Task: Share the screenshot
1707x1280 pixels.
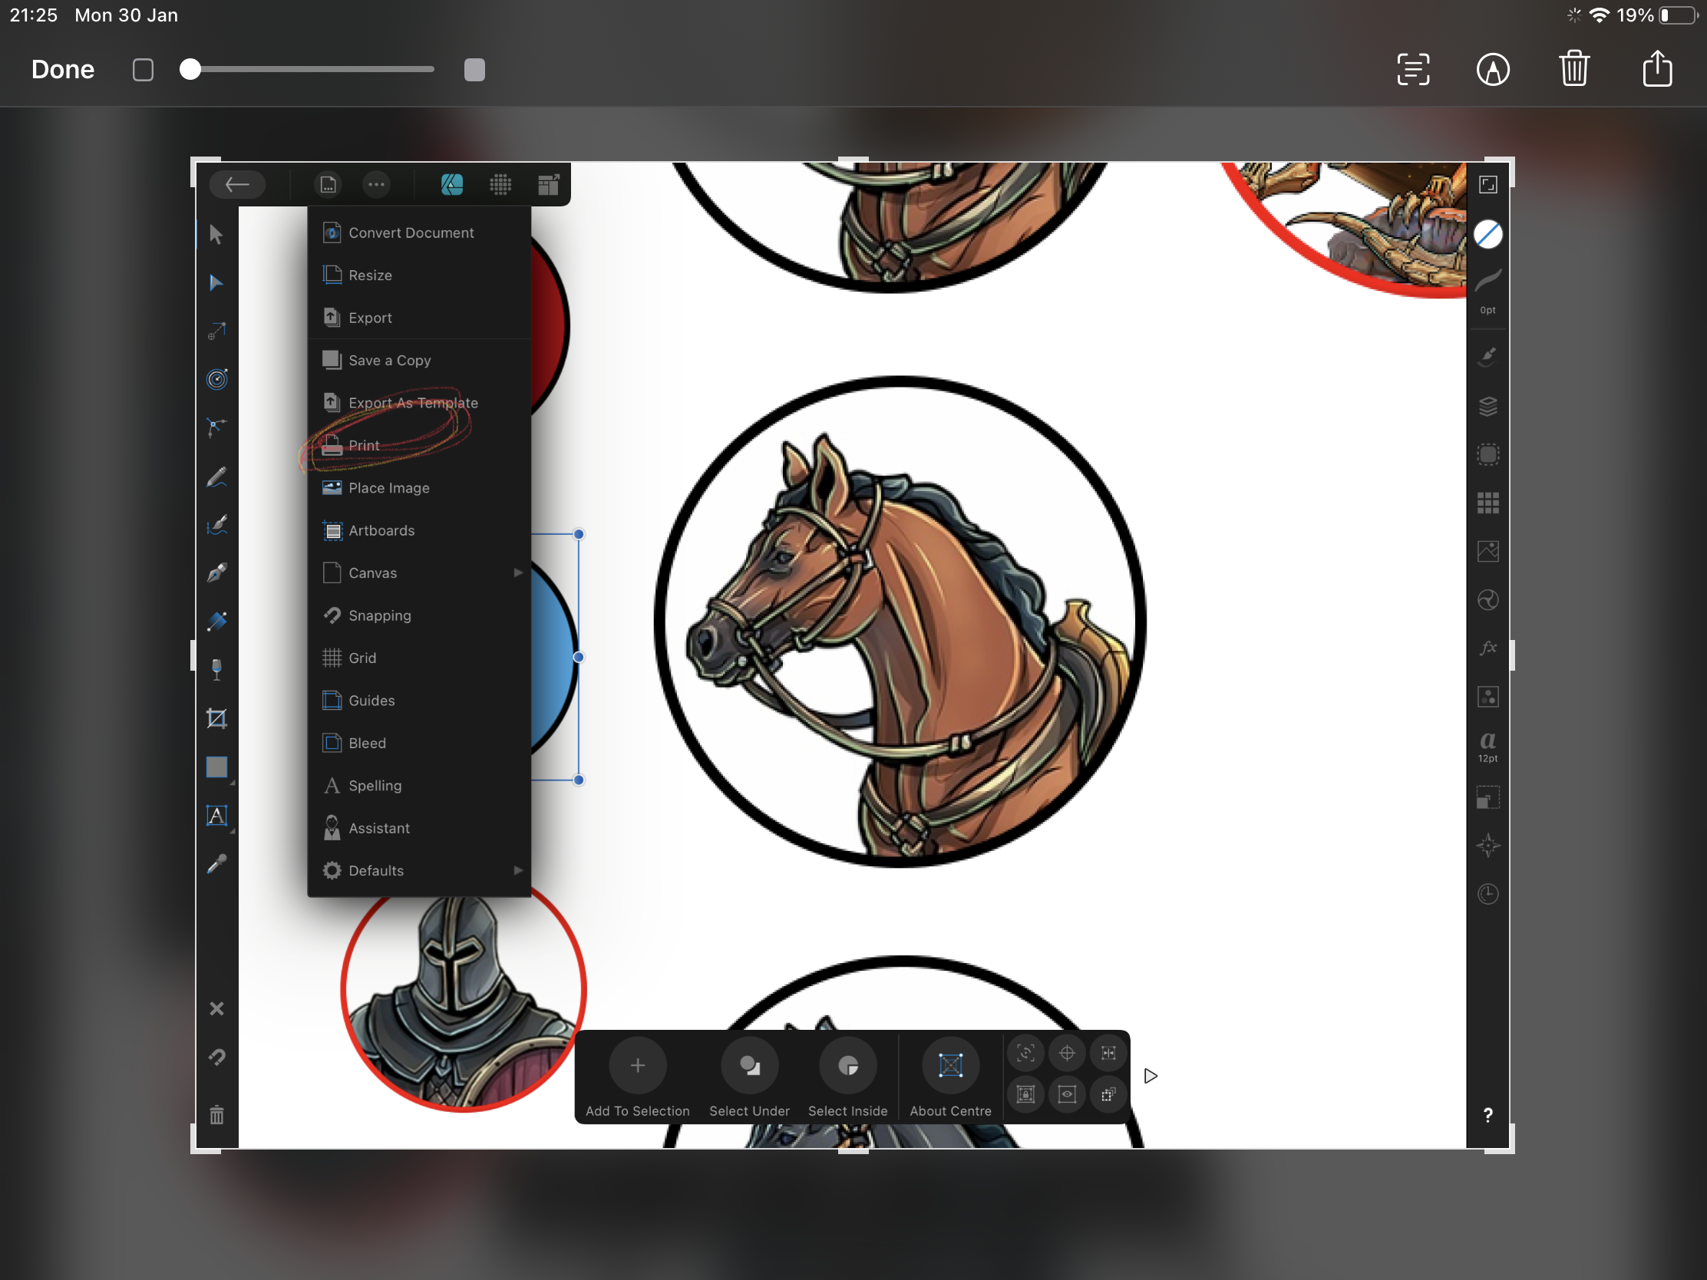Action: [1657, 68]
